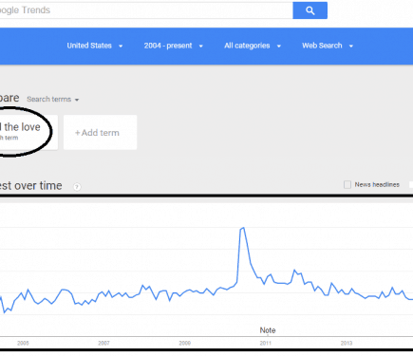Click the highest peak of the trend line

click(243, 228)
